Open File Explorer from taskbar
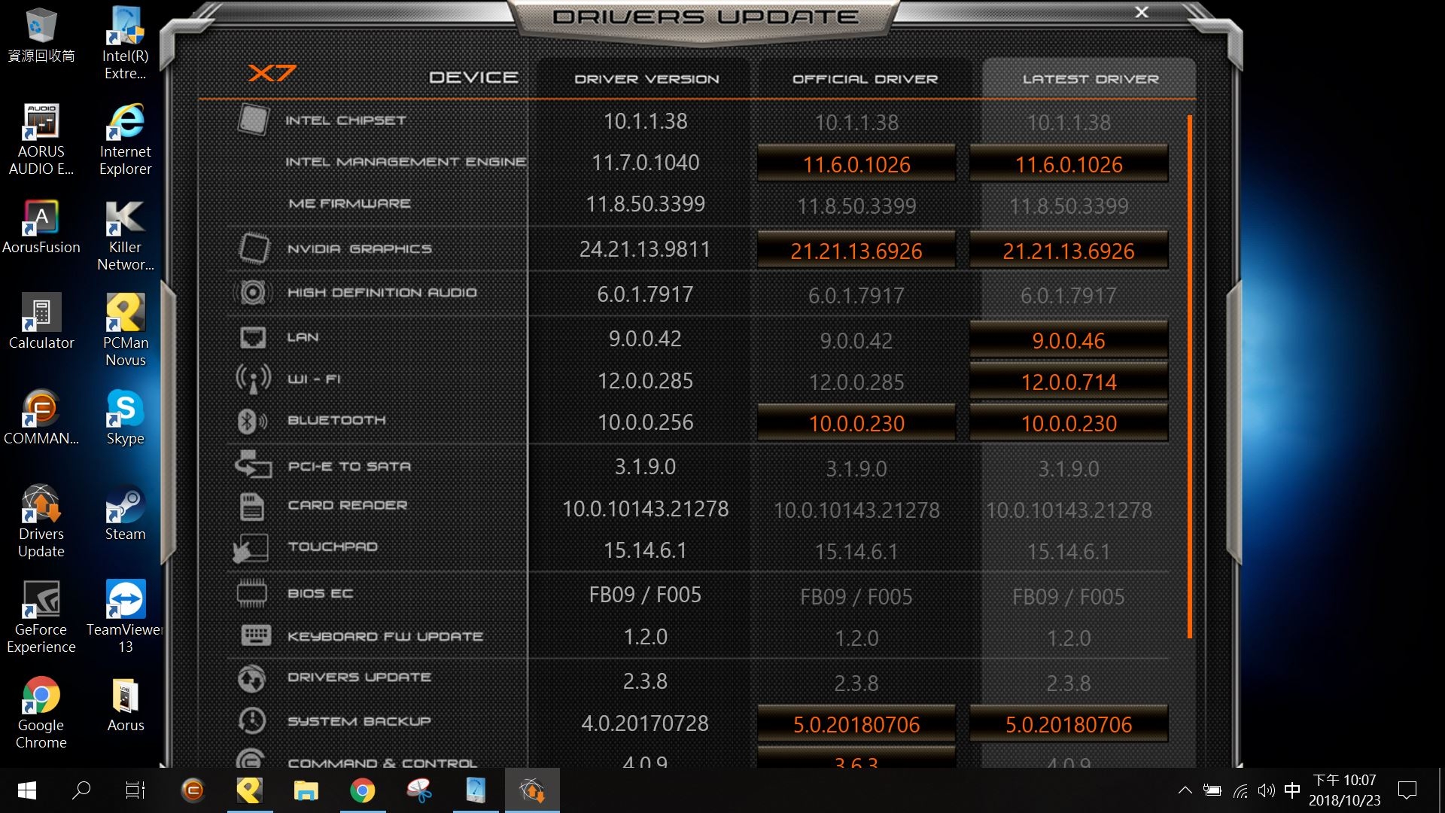The image size is (1445, 813). pyautogui.click(x=306, y=790)
